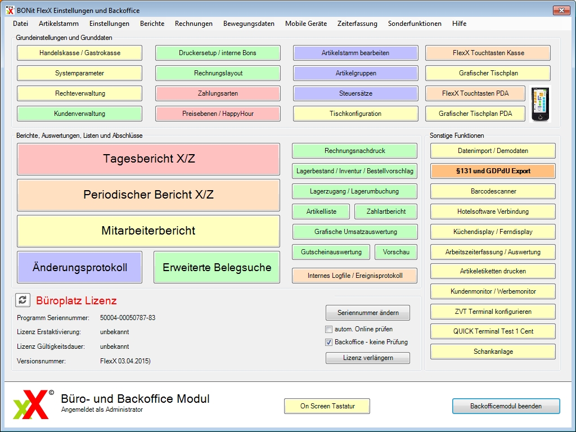Open Periodischer Bericht X/Z
The image size is (576, 432).
tap(148, 195)
